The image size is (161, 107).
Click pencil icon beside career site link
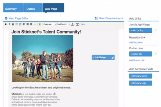tap(155, 54)
